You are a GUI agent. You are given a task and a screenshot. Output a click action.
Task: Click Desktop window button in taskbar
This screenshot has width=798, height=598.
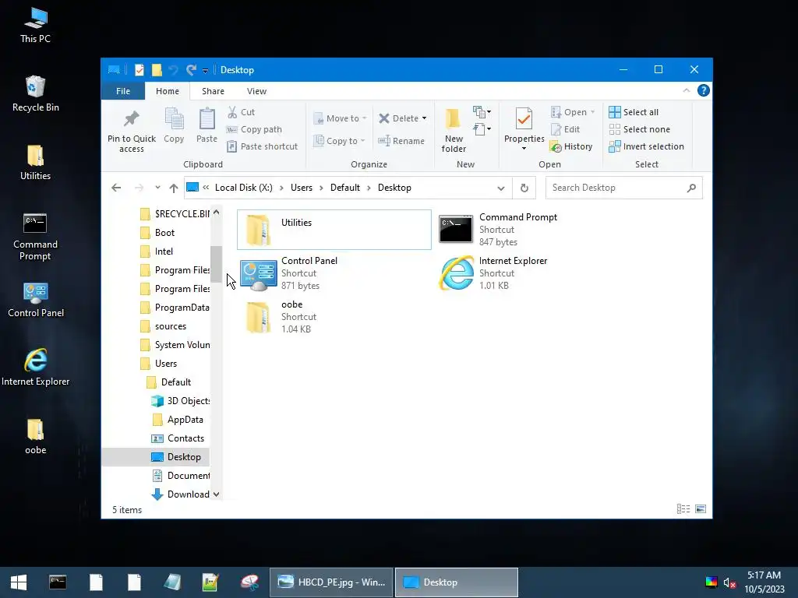(x=457, y=582)
